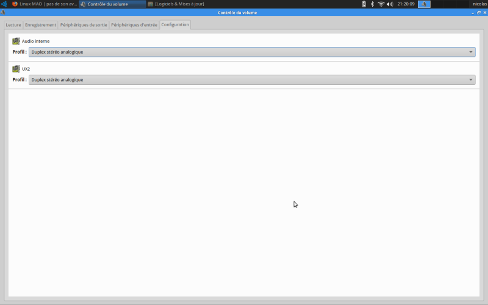Screen dimensions: 488x305
Task: Select the Configuration tab
Action: [x=175, y=24]
